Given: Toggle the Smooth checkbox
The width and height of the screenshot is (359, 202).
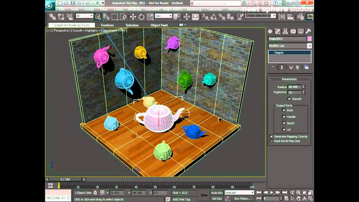Looking at the screenshot, I should point(289,99).
